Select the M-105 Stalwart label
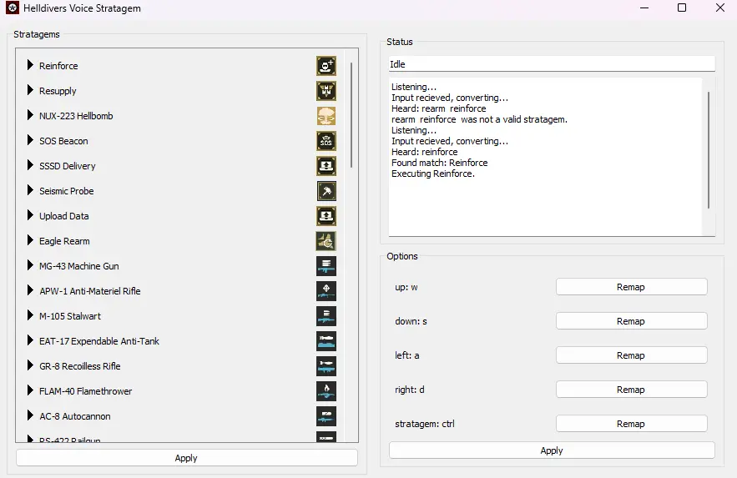 (x=70, y=316)
